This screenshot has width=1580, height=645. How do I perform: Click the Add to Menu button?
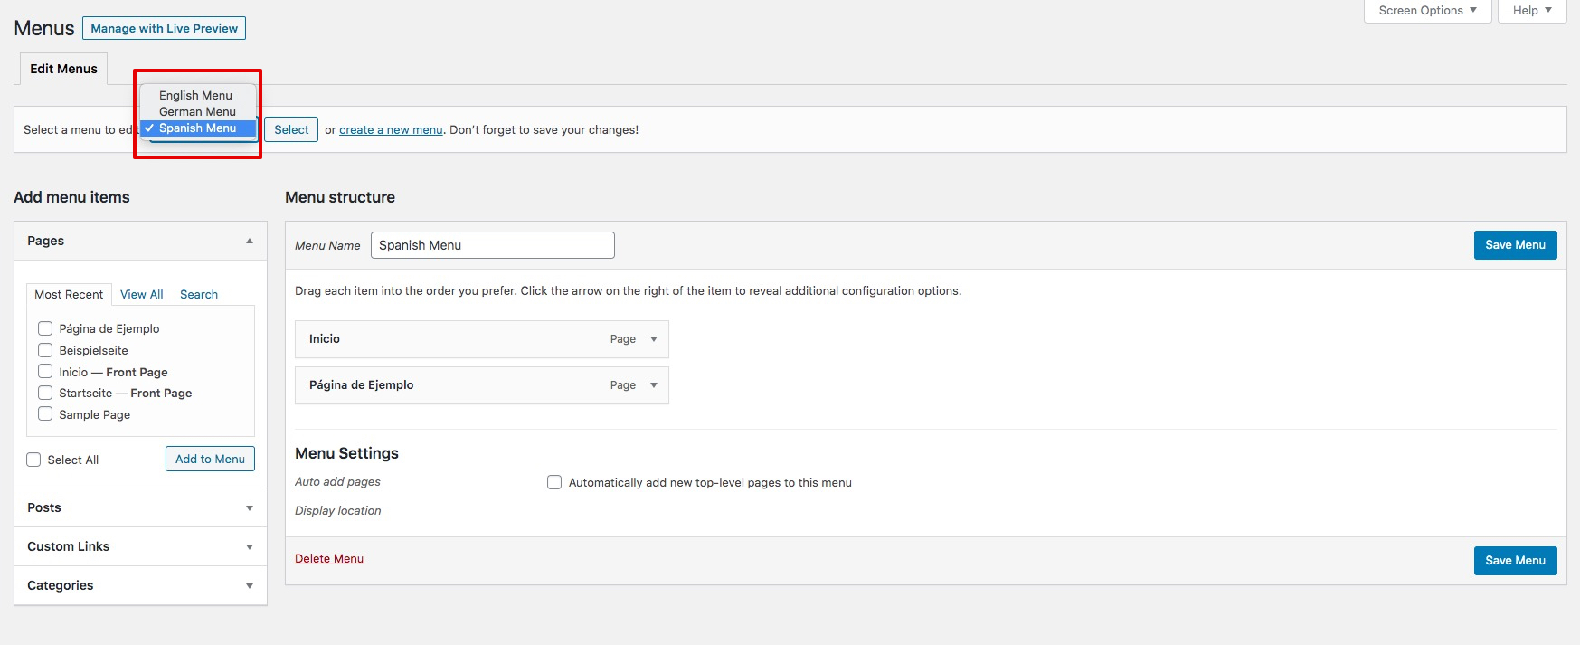click(210, 460)
